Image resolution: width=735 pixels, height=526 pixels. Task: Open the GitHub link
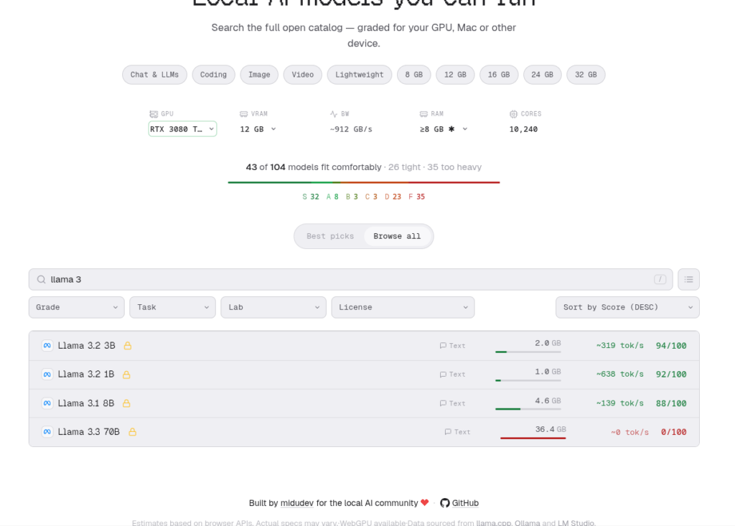(x=465, y=503)
